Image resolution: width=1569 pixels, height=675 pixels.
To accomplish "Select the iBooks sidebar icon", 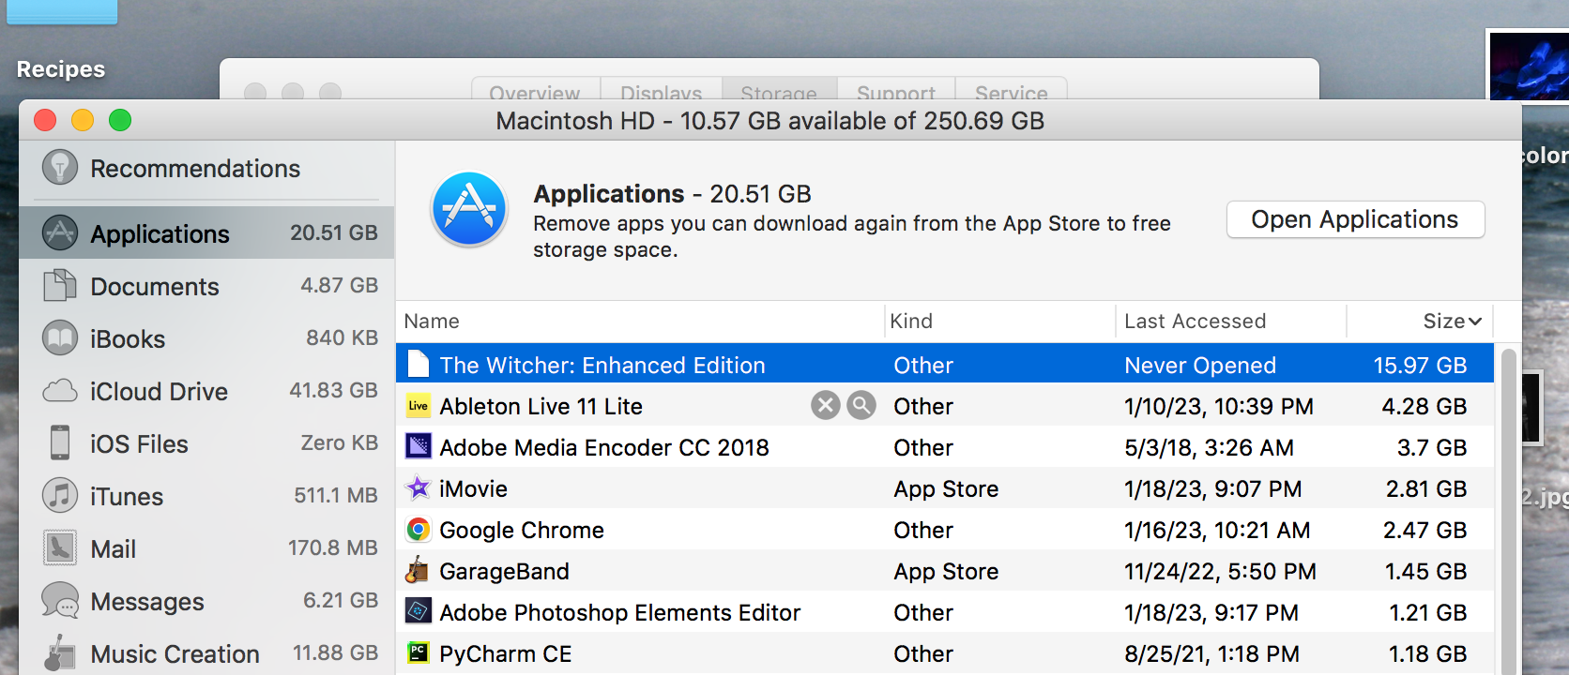I will 60,338.
